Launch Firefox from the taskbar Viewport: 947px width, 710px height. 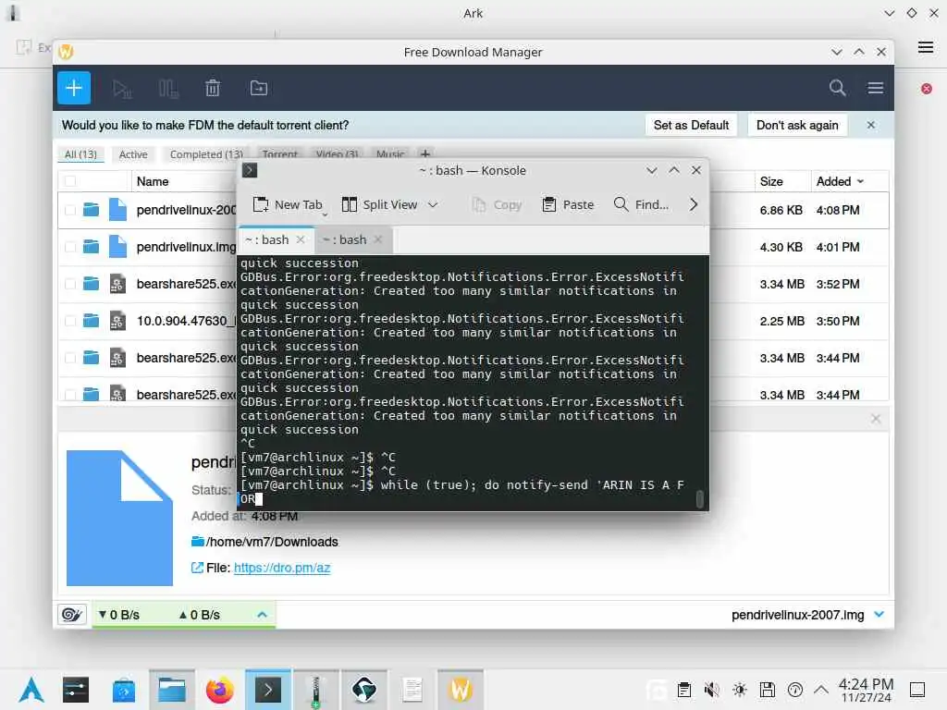tap(220, 690)
